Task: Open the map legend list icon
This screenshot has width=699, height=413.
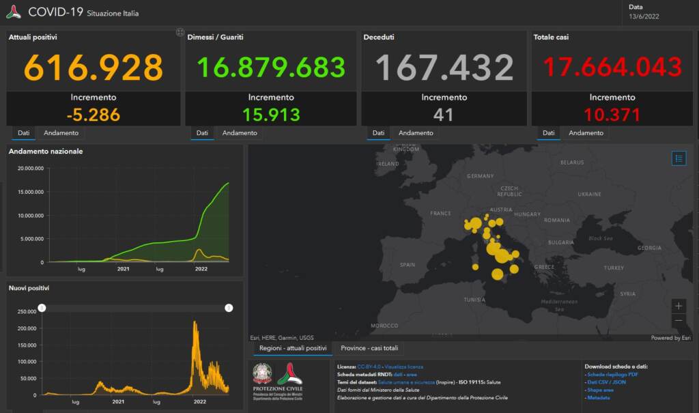Action: [x=678, y=158]
